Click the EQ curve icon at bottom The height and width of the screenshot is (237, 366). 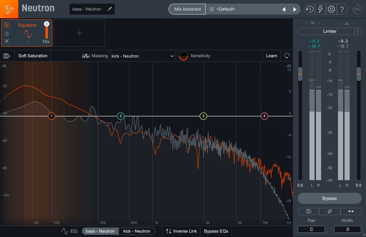(x=65, y=231)
